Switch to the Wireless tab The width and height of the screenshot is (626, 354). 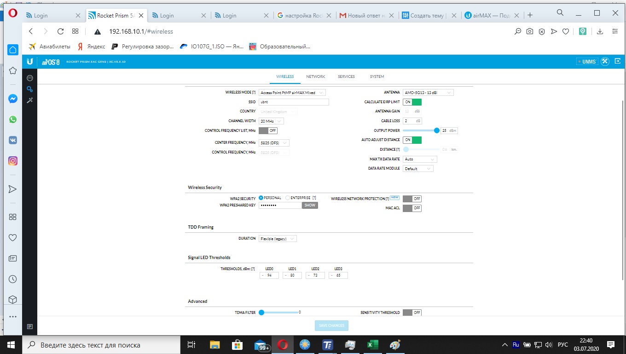pos(285,77)
